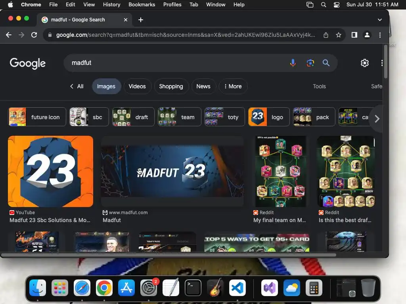Viewport: 406px width, 304px height.
Task: Select the toty suggestion chip
Action: [x=224, y=117]
